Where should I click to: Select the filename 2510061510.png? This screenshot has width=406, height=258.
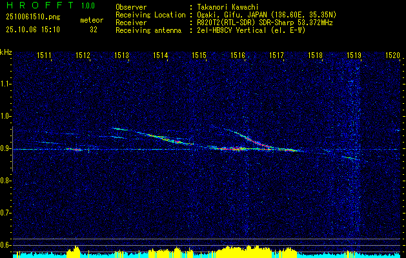(33, 17)
